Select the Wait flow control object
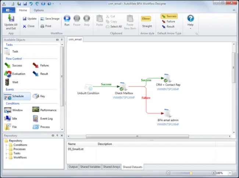Image resolution: width=239 pixels, height=178 pixels. coord(11,82)
